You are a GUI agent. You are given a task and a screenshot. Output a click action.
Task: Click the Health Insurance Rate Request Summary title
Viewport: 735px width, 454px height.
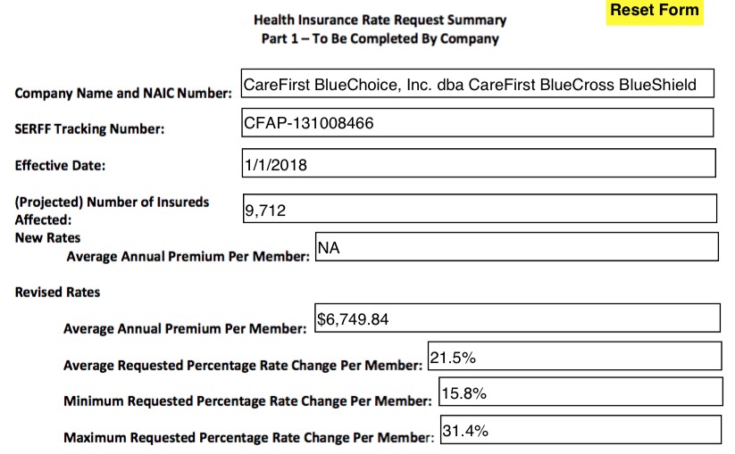tap(380, 20)
